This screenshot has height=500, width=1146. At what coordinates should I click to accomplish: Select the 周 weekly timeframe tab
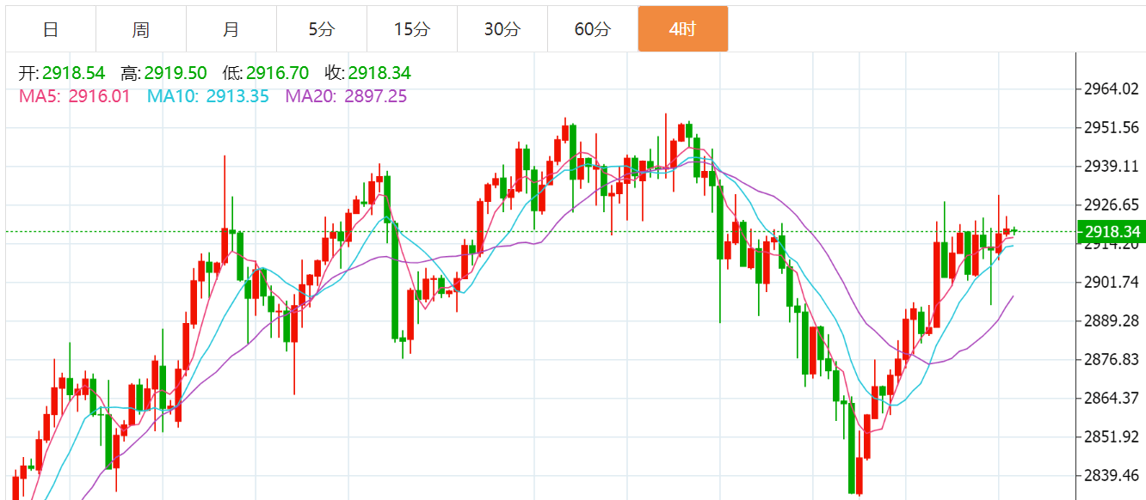click(x=141, y=29)
